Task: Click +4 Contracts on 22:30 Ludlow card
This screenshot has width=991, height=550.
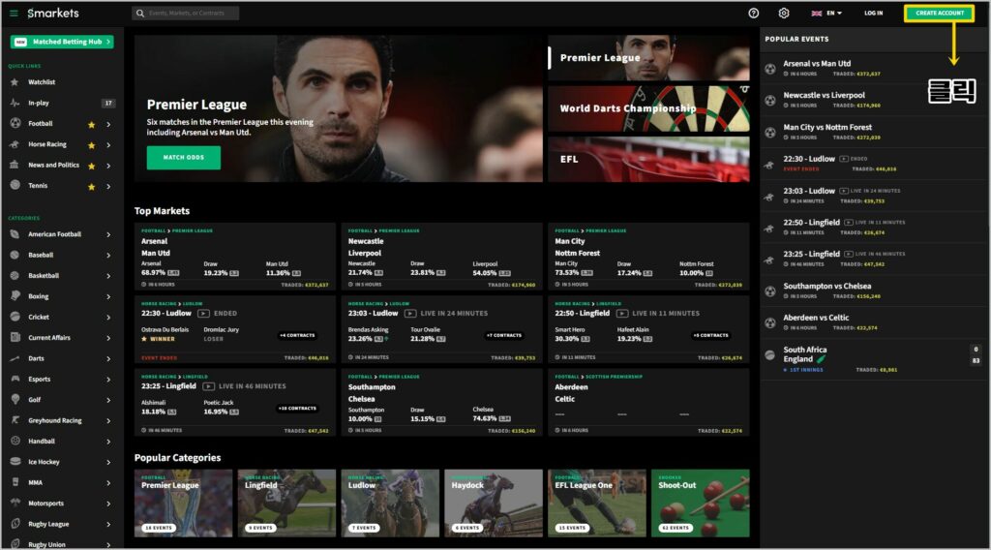Action: click(297, 336)
